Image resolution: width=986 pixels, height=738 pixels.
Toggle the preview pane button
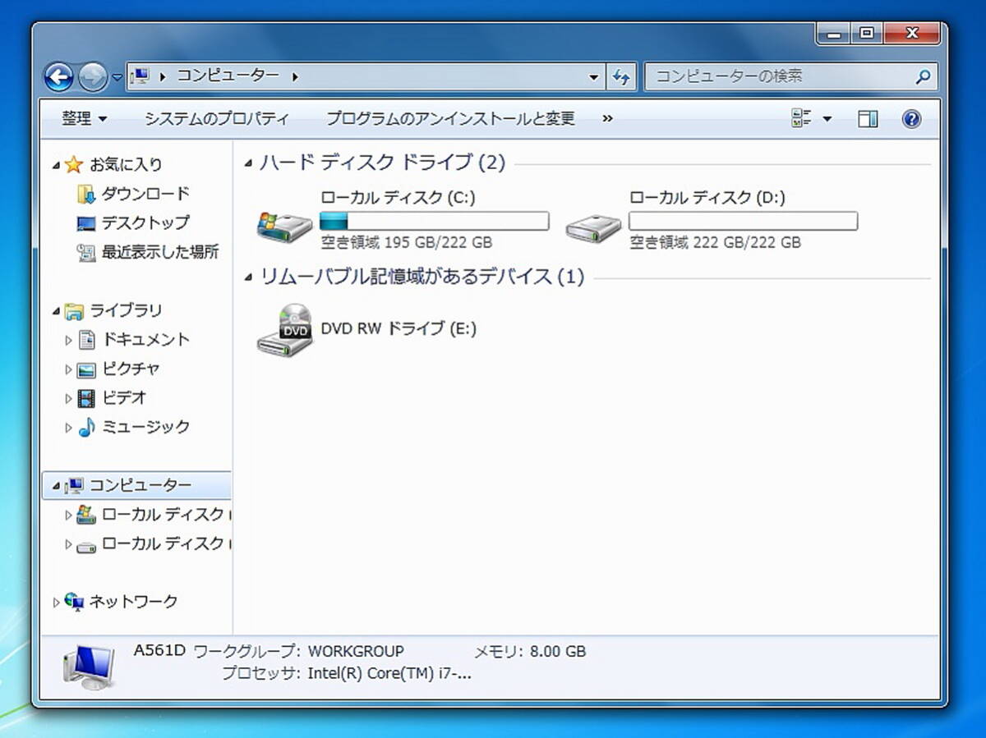[868, 119]
